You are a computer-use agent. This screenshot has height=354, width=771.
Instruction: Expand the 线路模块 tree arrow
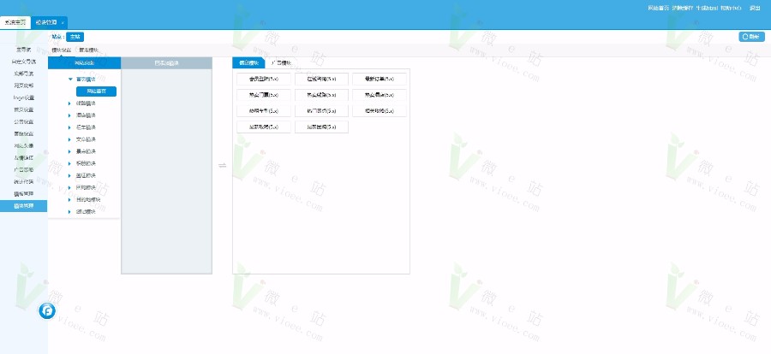pyautogui.click(x=70, y=103)
